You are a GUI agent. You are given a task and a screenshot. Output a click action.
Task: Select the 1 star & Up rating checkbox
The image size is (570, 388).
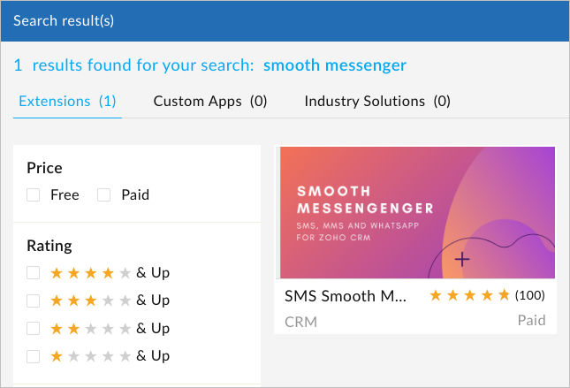point(33,356)
